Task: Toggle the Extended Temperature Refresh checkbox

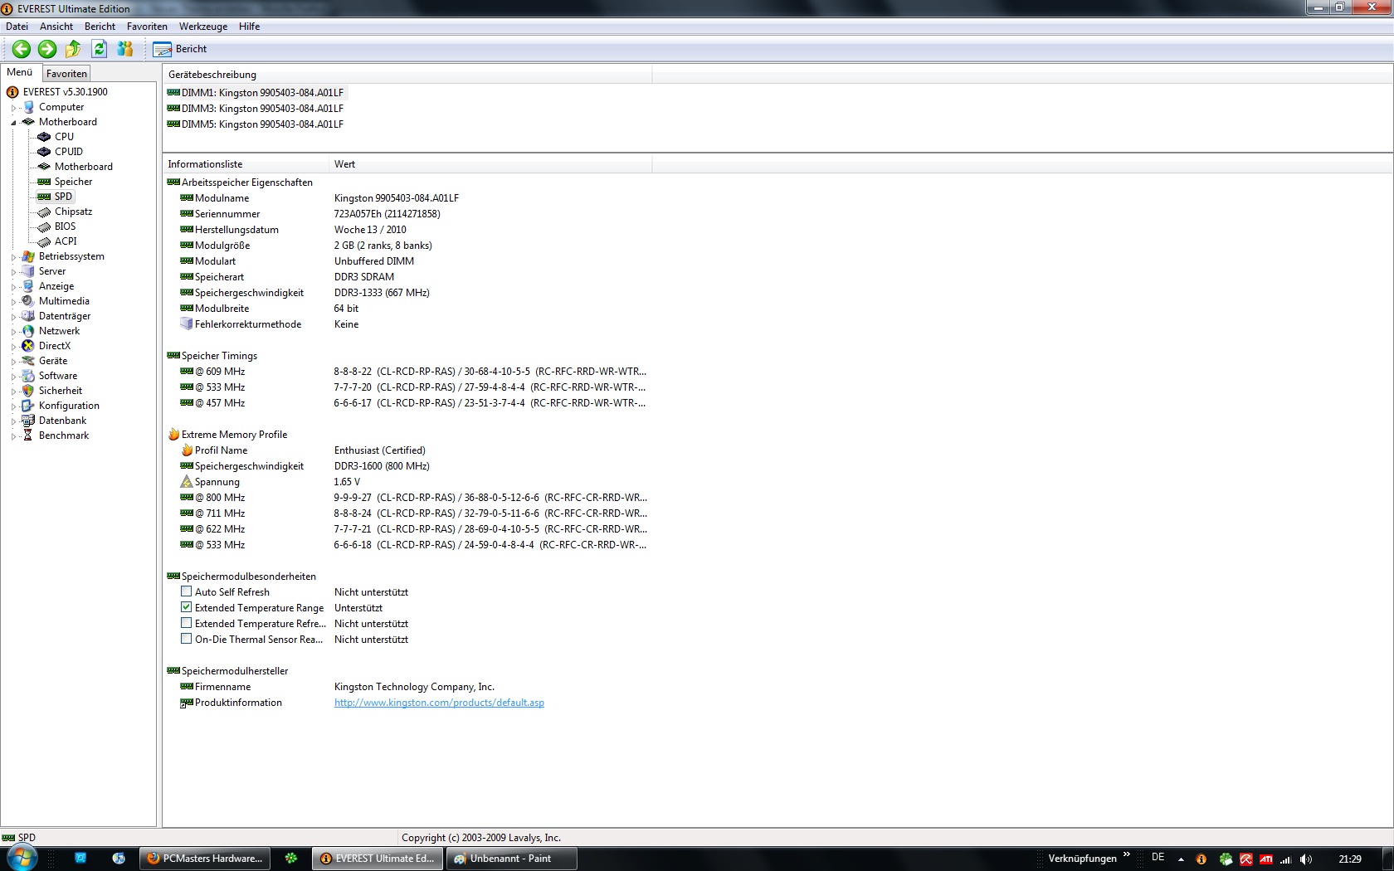Action: 187,623
